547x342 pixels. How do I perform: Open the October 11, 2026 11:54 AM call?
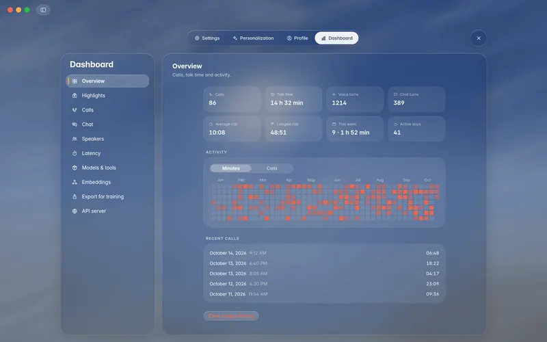point(324,294)
